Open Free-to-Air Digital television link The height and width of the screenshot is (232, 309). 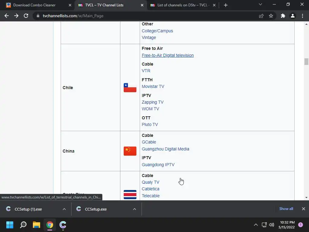(x=168, y=55)
